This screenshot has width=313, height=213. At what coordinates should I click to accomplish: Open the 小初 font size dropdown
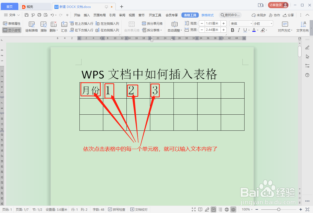coord(271,24)
